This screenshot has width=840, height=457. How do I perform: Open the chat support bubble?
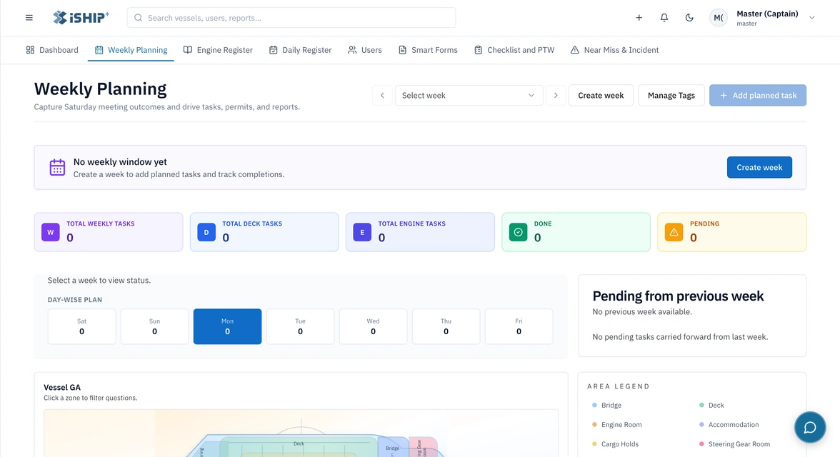tap(809, 427)
